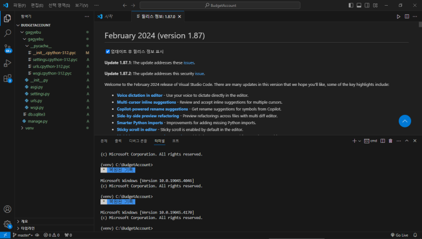Collapse the __pycache__ folder
Screen dimensions: 422x239
coord(54,46)
